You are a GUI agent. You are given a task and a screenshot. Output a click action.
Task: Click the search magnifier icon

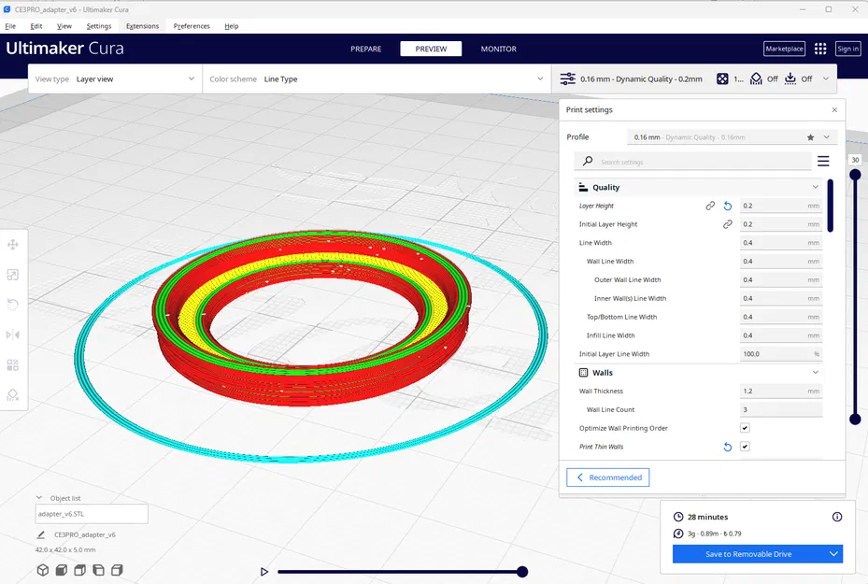(588, 161)
